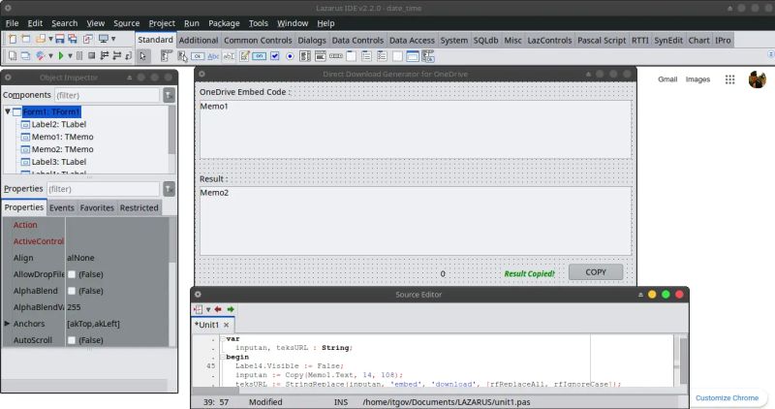
Task: Pick the TEdit component icon
Action: [x=229, y=56]
